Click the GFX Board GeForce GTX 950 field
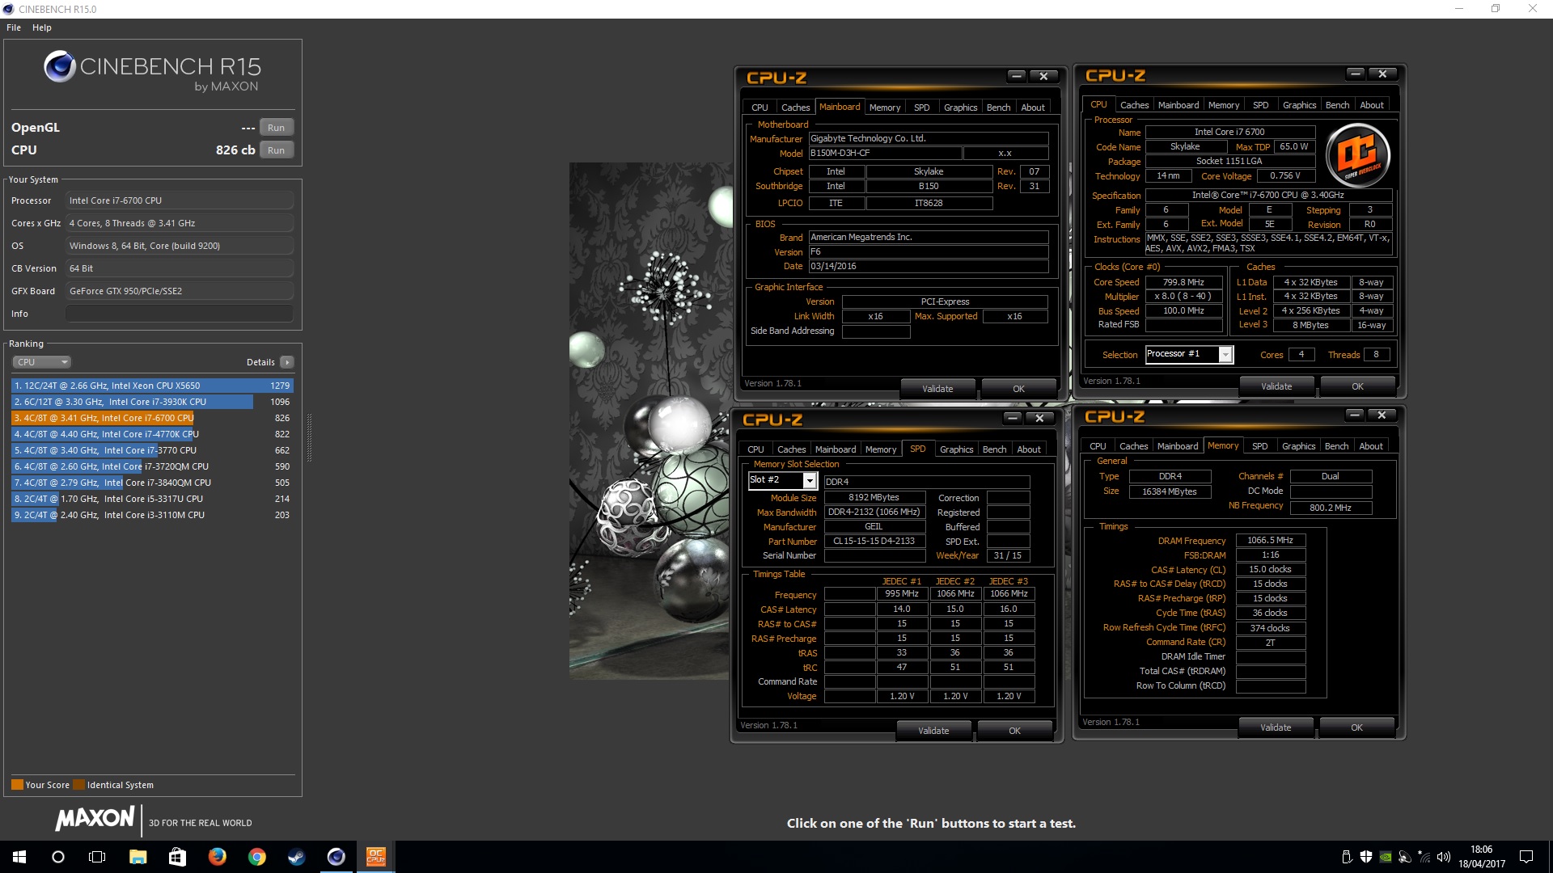This screenshot has width=1553, height=873. [x=180, y=291]
